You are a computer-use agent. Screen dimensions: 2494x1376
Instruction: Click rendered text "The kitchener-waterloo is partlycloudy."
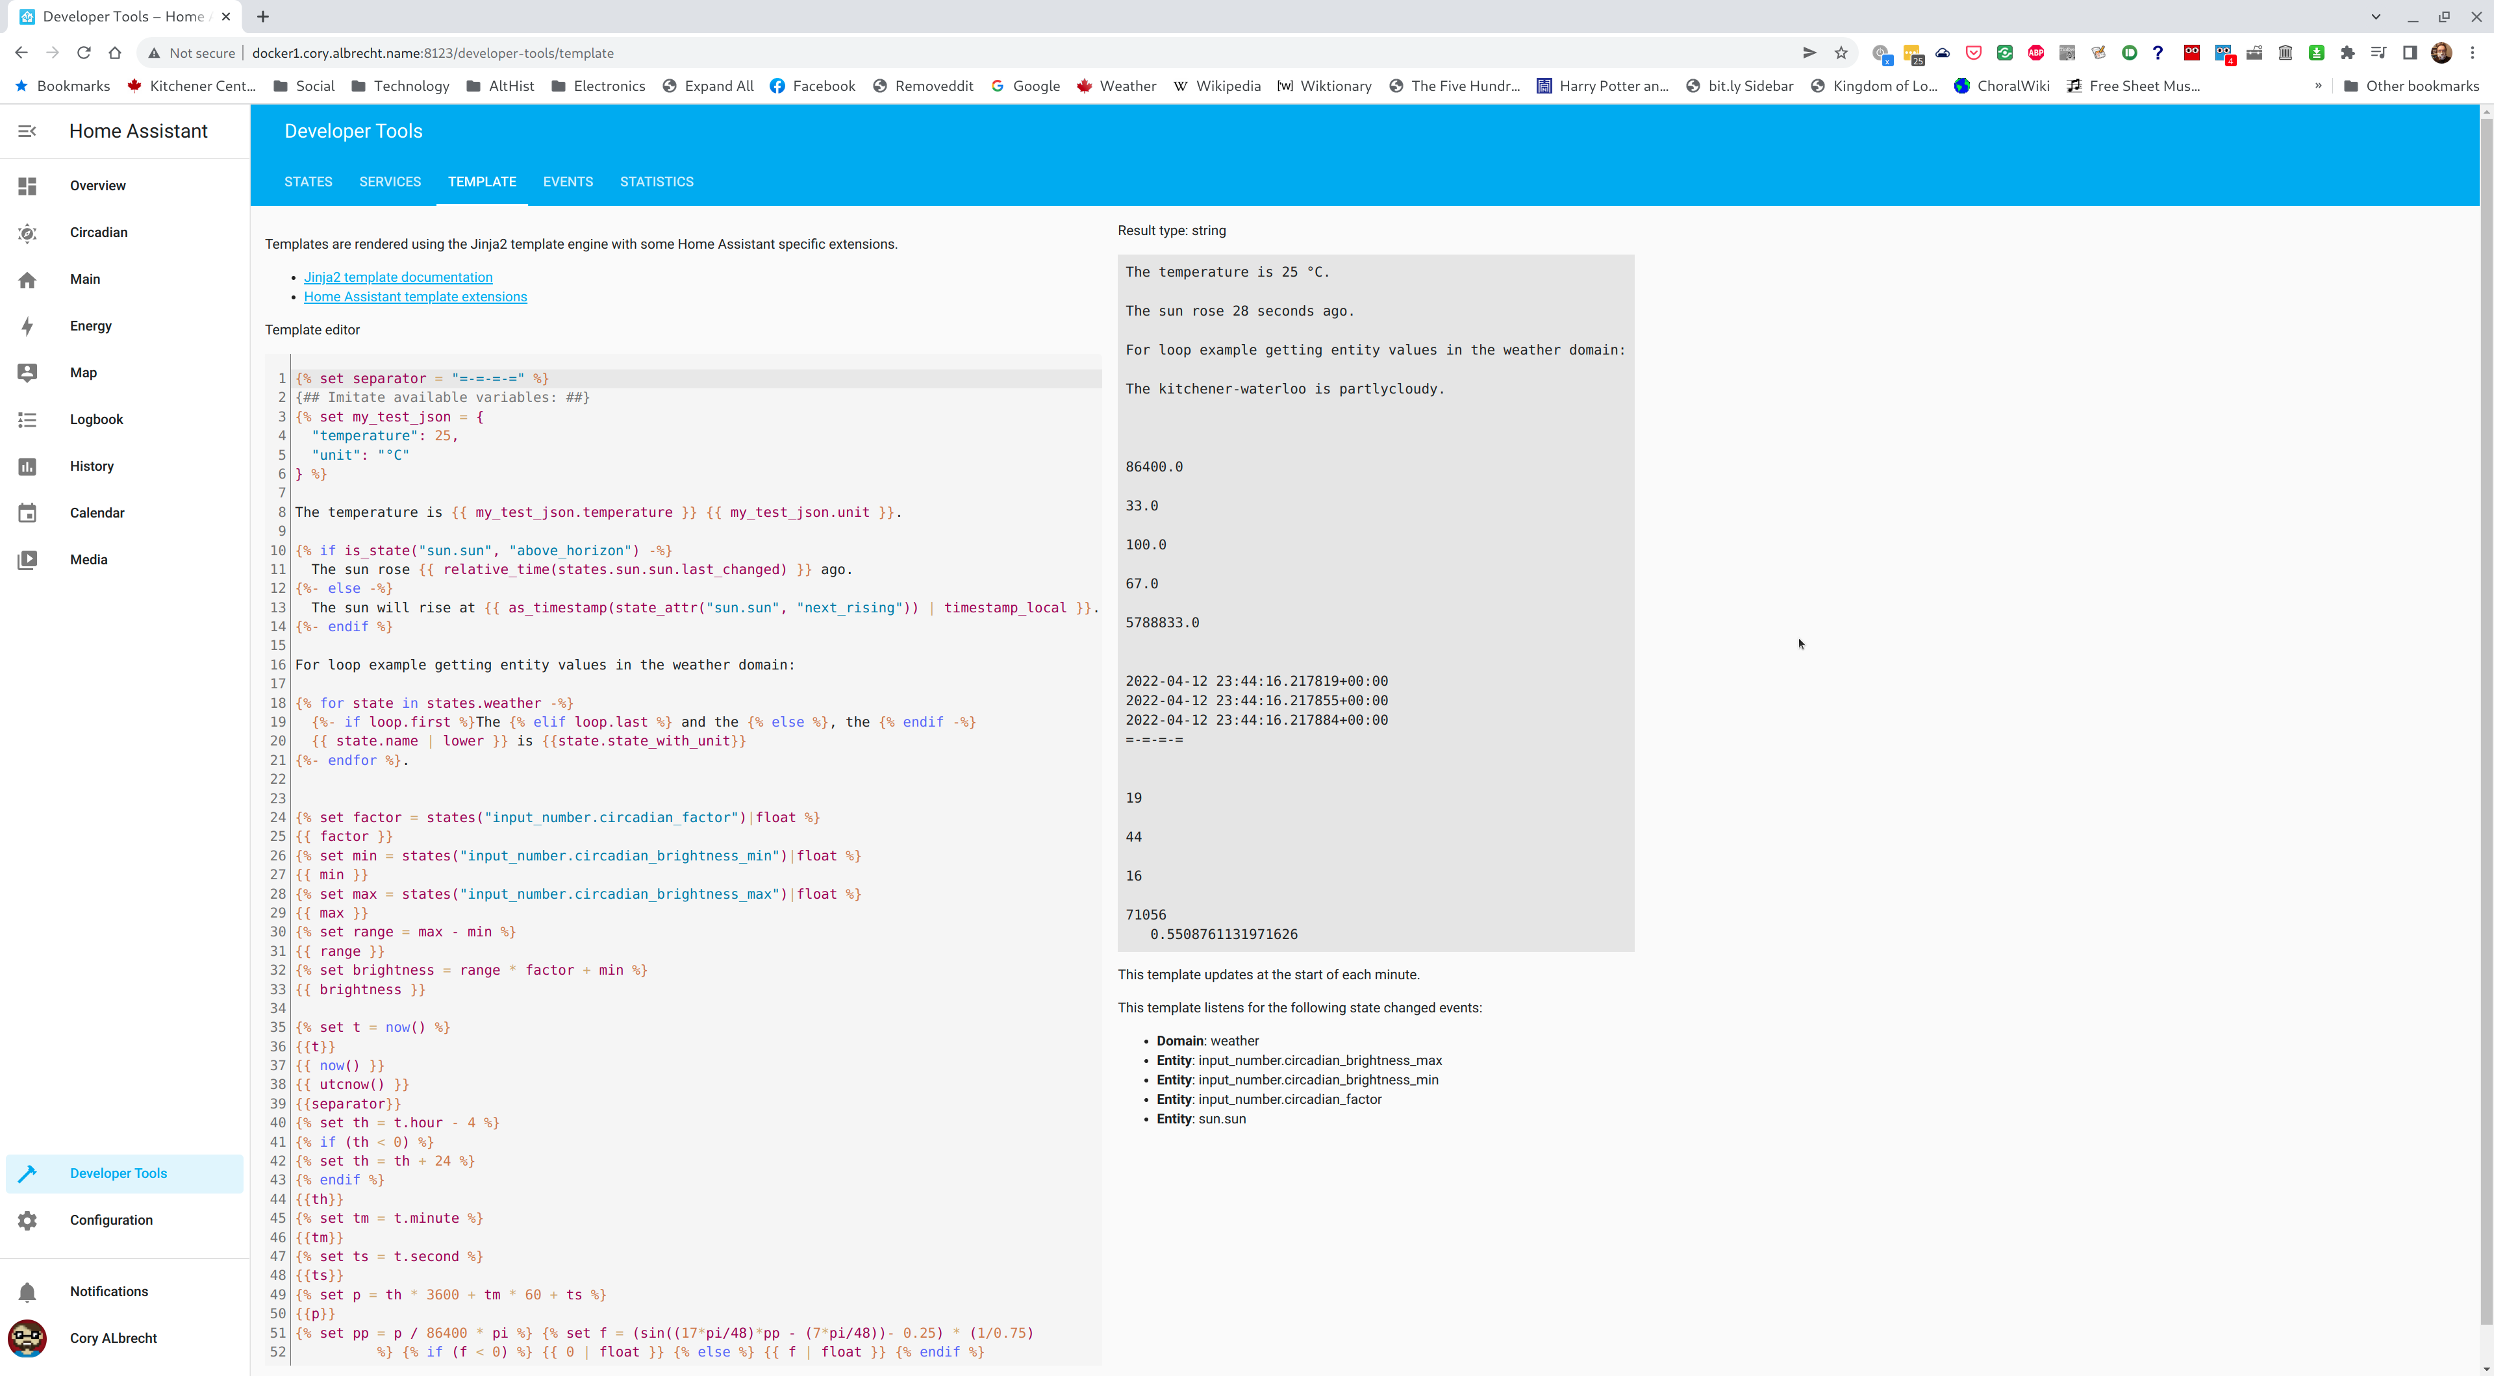(x=1285, y=389)
